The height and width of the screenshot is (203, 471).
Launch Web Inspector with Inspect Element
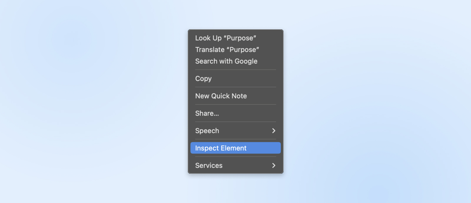(x=221, y=148)
